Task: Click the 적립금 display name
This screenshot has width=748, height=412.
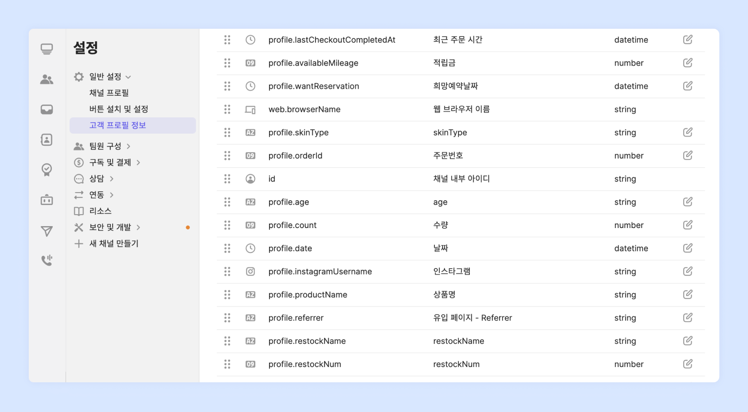Action: [444, 63]
